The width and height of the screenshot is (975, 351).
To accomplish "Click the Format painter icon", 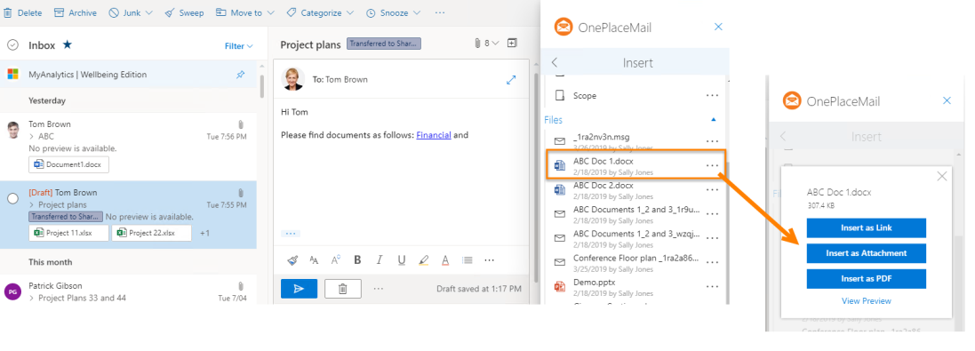I will click(293, 260).
